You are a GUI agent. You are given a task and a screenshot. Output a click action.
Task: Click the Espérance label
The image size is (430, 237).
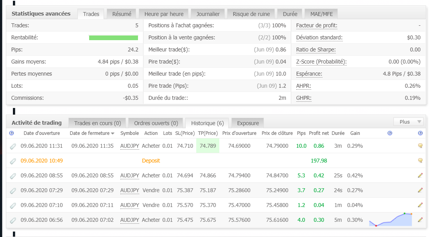(x=309, y=74)
